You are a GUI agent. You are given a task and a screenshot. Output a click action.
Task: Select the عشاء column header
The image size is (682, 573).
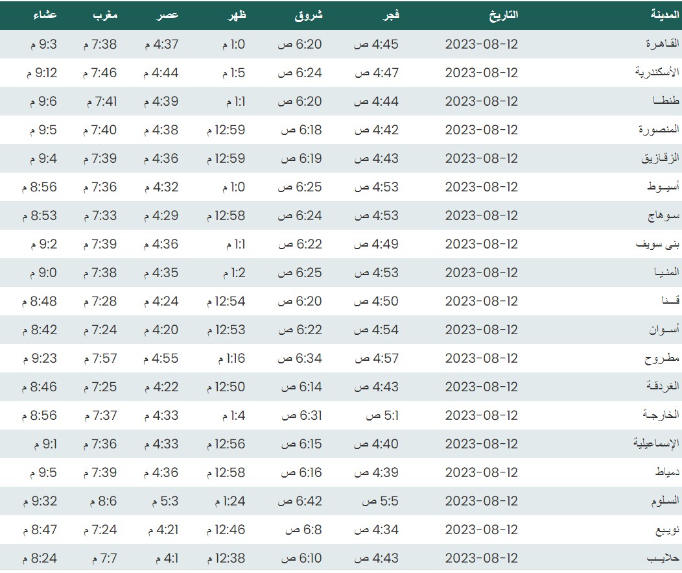pyautogui.click(x=45, y=15)
